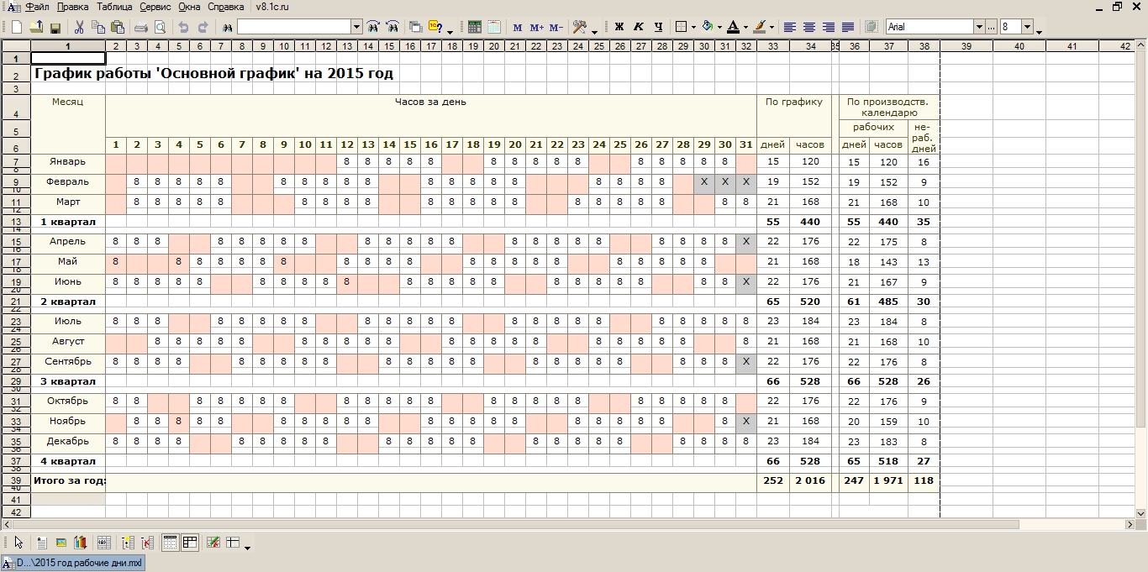The image size is (1148, 572).
Task: Click the remove grouping icon with the red X
Action: (x=147, y=543)
